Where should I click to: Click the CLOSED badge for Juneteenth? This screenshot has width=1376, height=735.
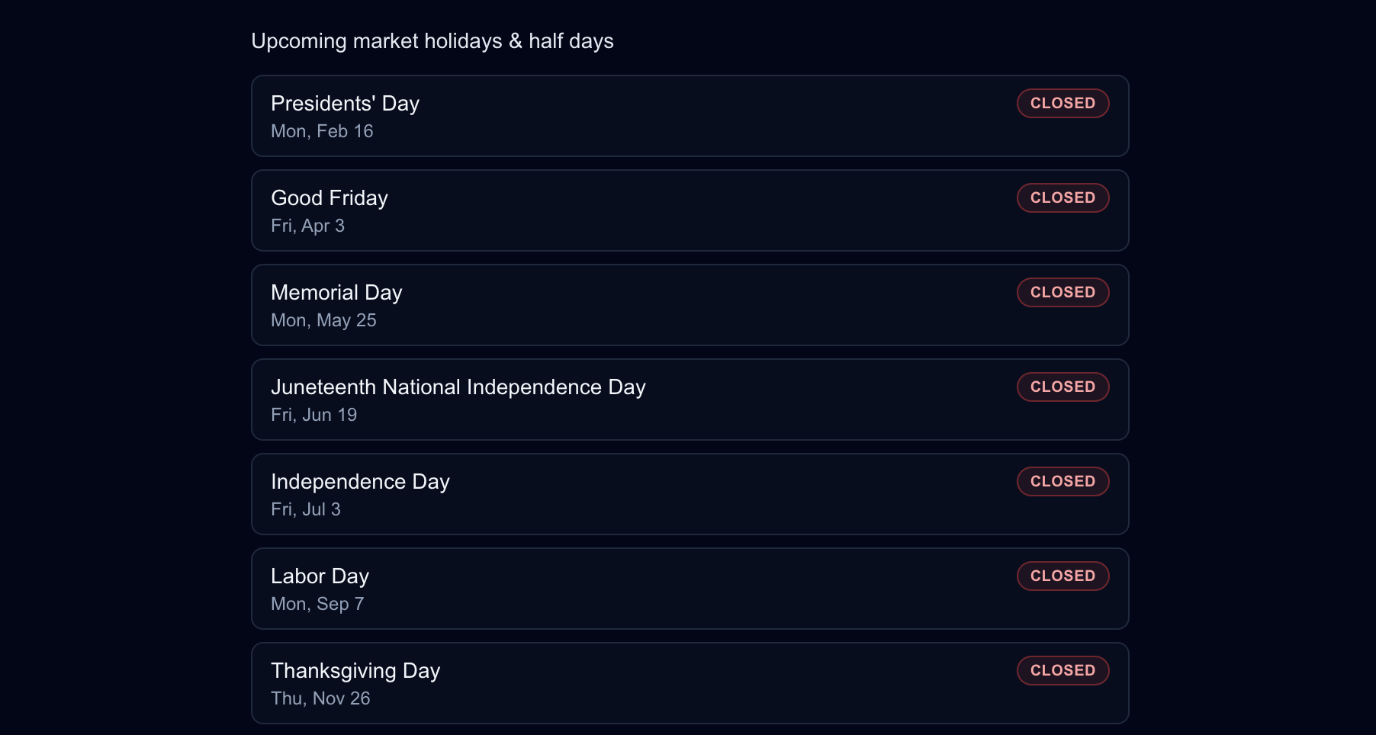(1063, 387)
